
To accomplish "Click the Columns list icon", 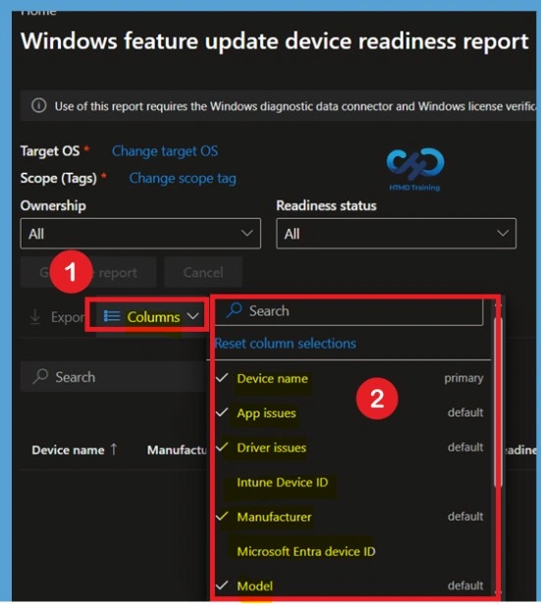I will [112, 316].
